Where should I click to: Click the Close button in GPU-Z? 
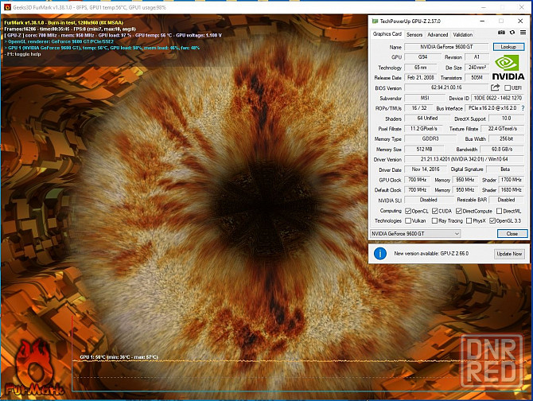(x=512, y=233)
